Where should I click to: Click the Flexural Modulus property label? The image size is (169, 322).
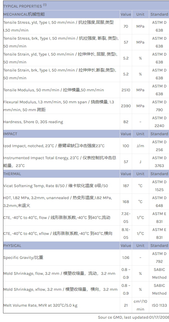(59, 106)
